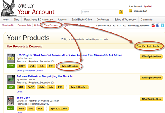Image resolution: width=165 pixels, height=113 pixels.
Task: Click the Your Account header title
Action: (36, 12)
